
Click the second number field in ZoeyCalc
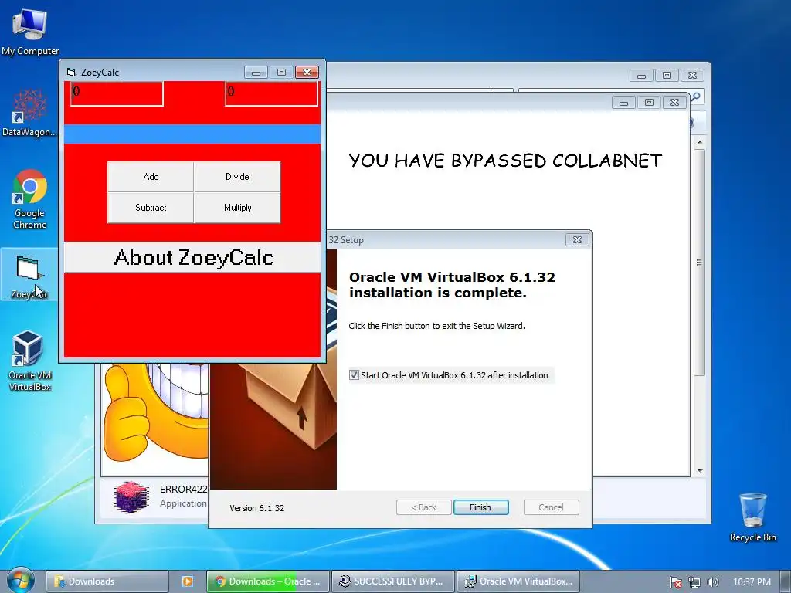[x=271, y=93]
